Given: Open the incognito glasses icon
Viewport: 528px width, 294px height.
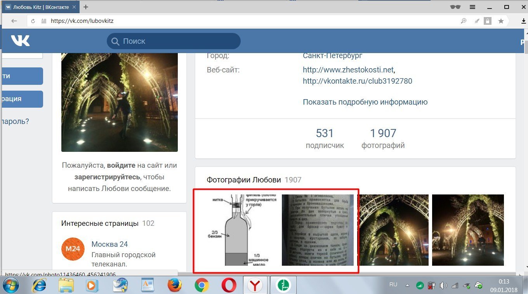Looking at the screenshot, I should (x=455, y=7).
